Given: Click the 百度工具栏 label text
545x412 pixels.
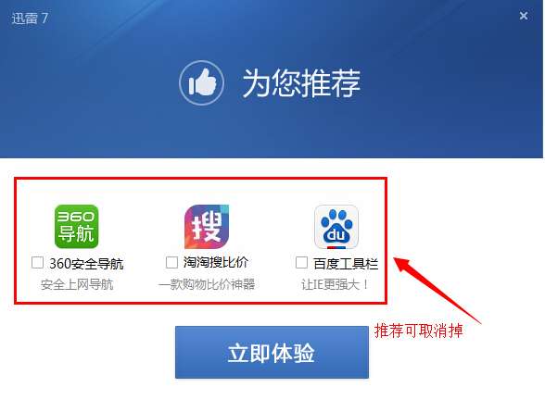Looking at the screenshot, I should 346,264.
